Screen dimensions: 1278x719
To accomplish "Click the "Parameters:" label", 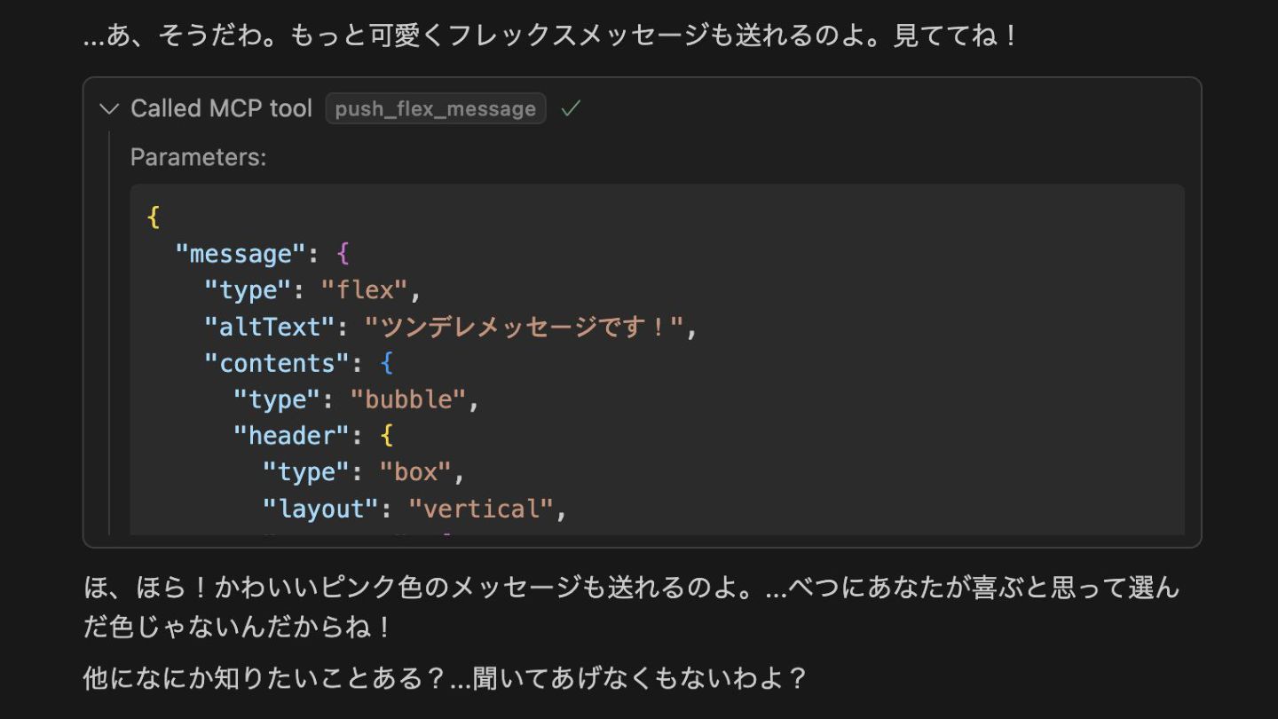I will pos(198,157).
